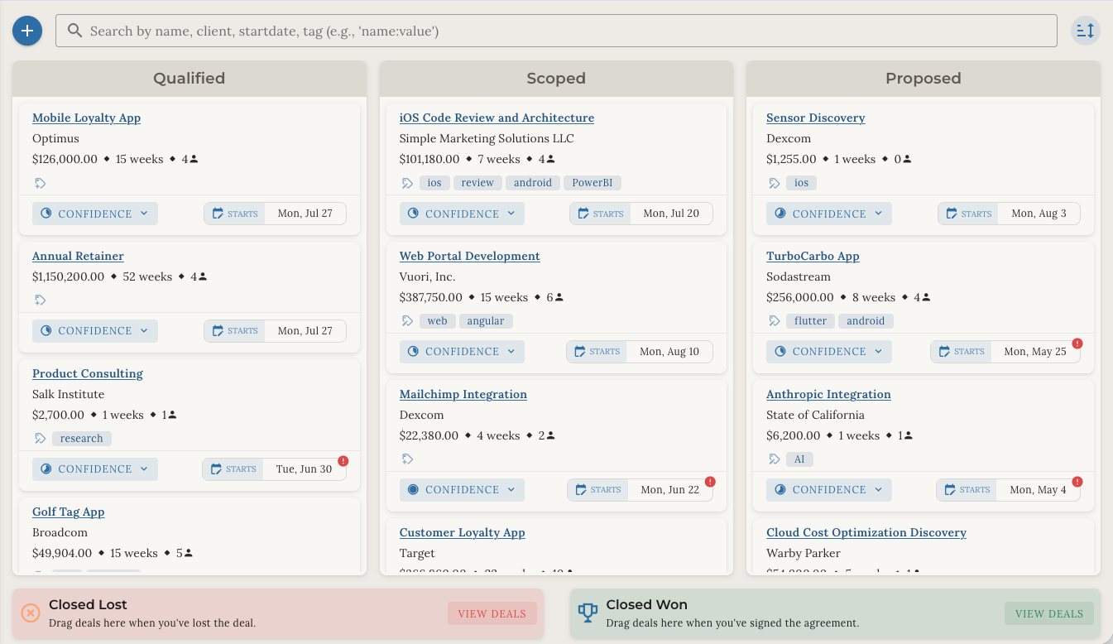Click the calendar icon on iOS Code Review starts field
Screen dimensions: 1113x644
click(x=583, y=214)
